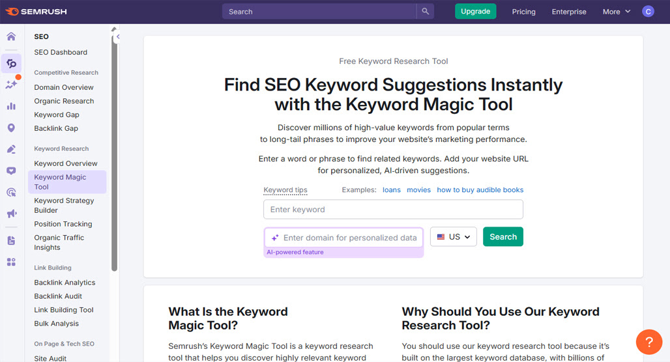Image resolution: width=670 pixels, height=362 pixels.
Task: Open the Pricing page
Action: point(523,12)
